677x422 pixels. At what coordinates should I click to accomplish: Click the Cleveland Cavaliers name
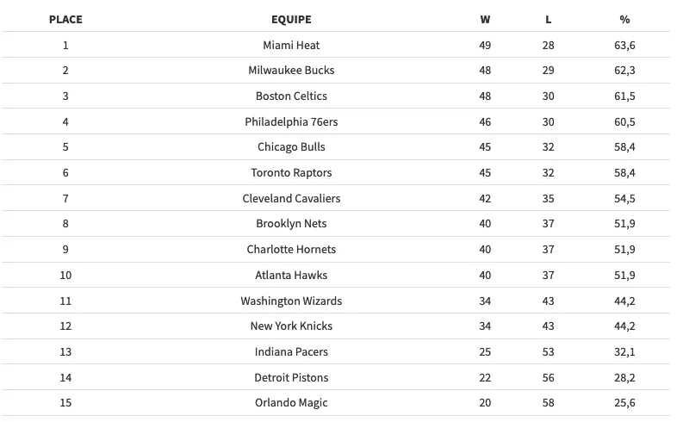point(291,198)
